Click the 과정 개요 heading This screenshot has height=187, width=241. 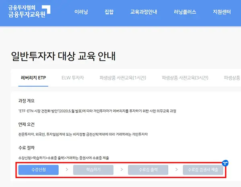(27, 101)
